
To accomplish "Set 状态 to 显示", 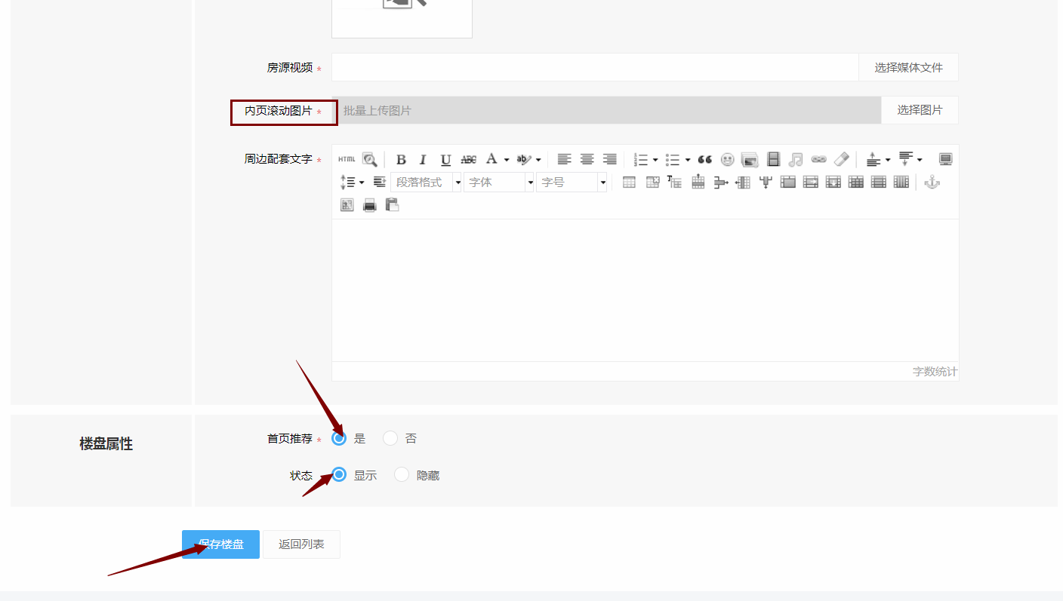I will (339, 474).
